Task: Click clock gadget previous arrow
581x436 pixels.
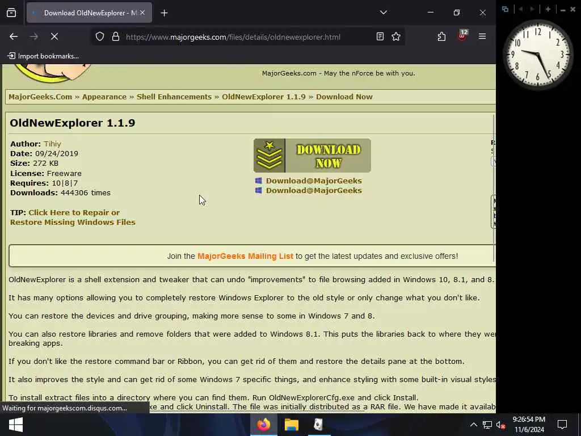Action: pyautogui.click(x=521, y=9)
